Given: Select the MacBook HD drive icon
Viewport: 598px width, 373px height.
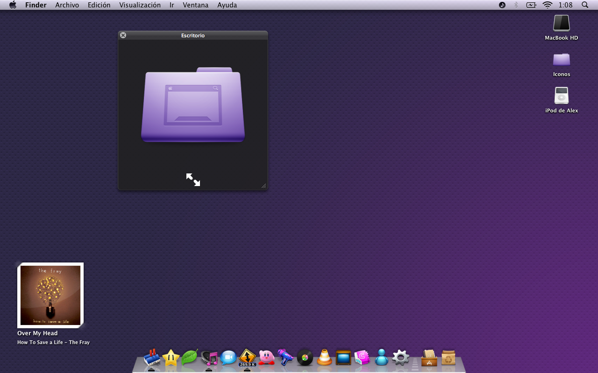Looking at the screenshot, I should coord(562,23).
